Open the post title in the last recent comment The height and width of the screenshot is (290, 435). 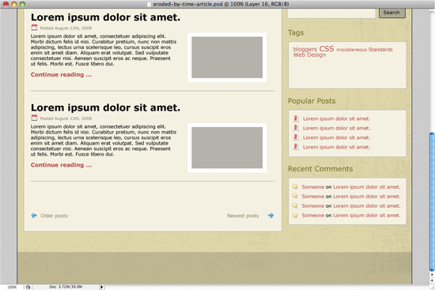click(367, 216)
